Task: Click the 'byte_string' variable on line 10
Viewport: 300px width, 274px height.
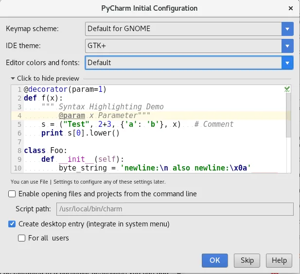Action: pyautogui.click(x=83, y=168)
